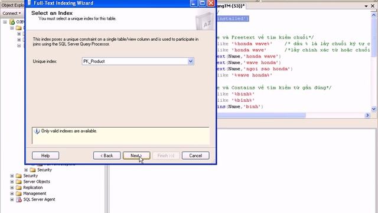Screen dimensions: 378x213
Task: Click the Replication folder icon
Action: pyautogui.click(x=18, y=188)
